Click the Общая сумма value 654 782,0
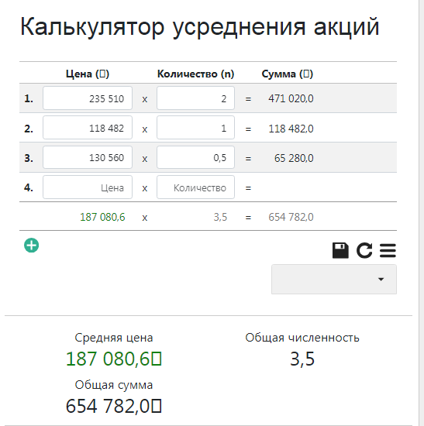Screen dimensions: 424x426 [114, 406]
